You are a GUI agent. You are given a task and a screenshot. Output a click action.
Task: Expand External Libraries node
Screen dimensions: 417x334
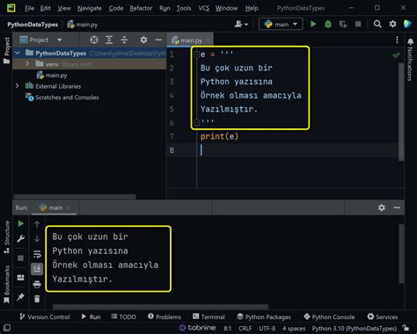coord(18,86)
